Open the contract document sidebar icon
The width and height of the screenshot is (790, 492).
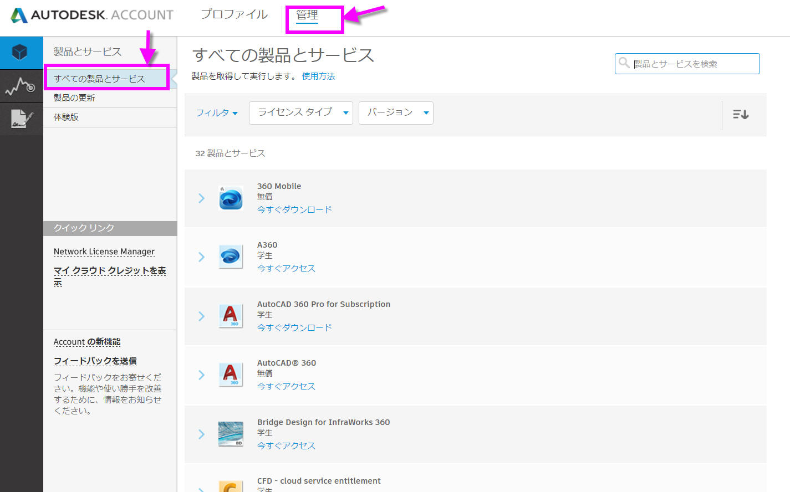coord(21,119)
